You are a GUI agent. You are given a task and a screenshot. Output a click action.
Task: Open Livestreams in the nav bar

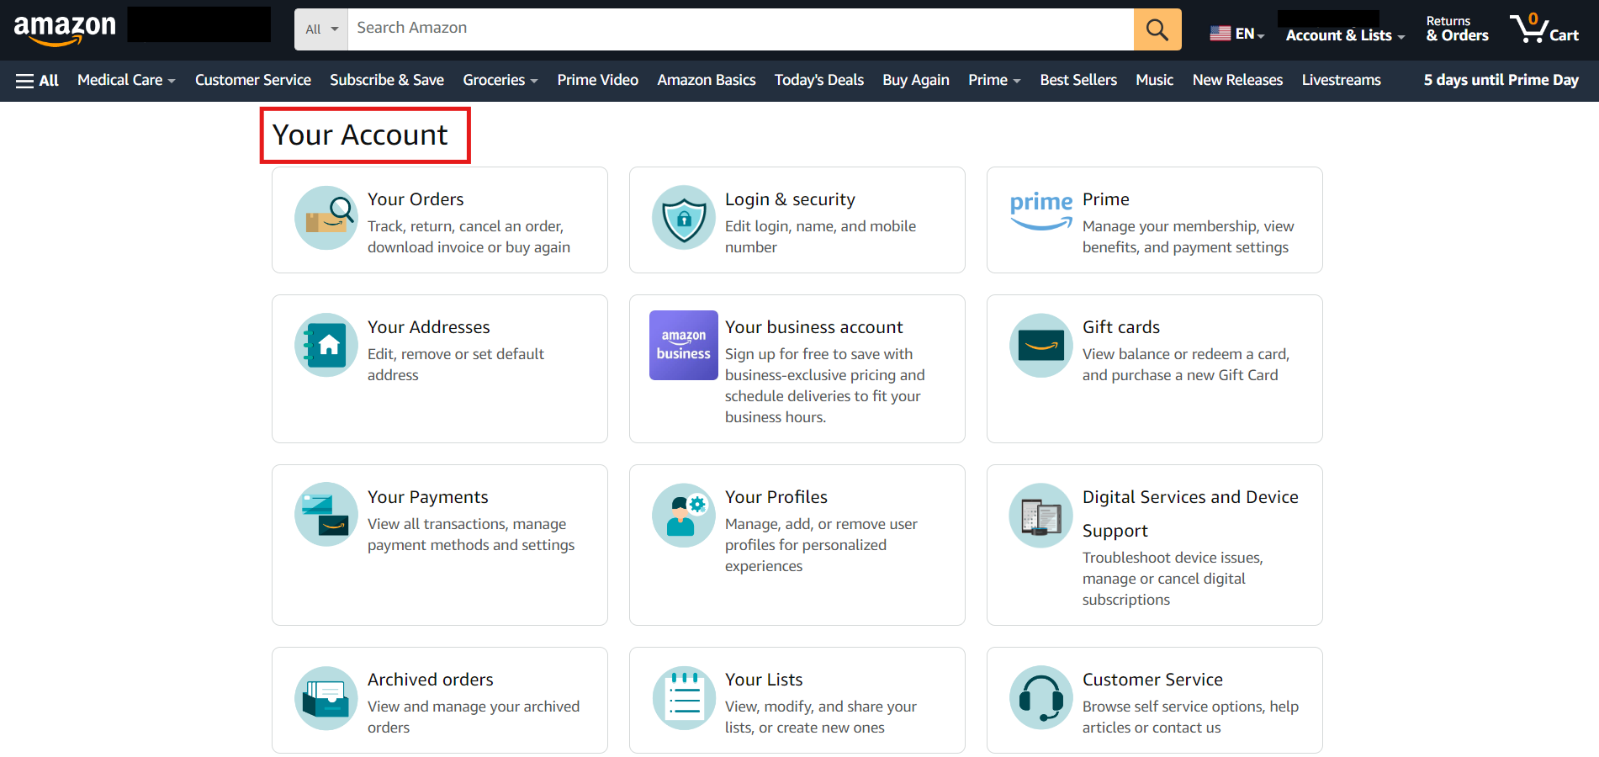(1342, 80)
